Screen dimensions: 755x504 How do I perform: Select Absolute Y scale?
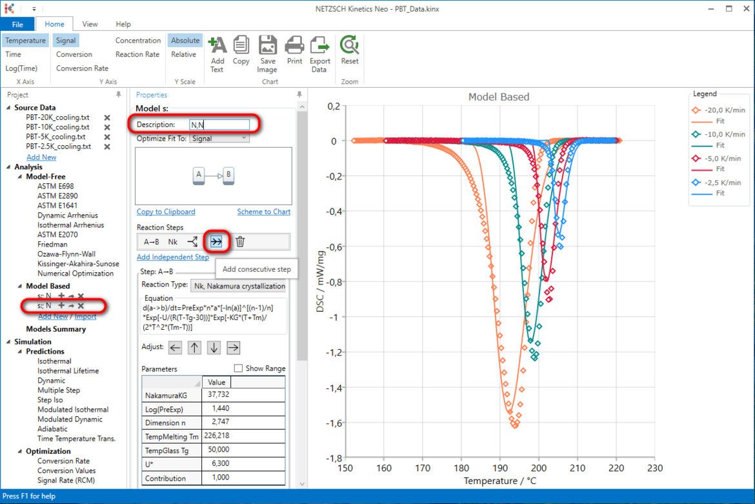185,41
